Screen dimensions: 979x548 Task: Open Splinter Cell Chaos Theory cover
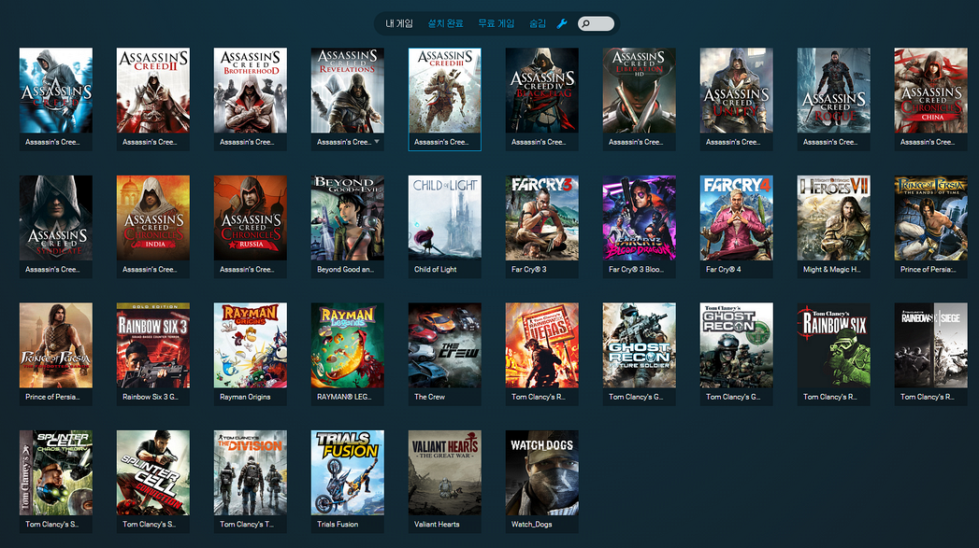click(55, 472)
